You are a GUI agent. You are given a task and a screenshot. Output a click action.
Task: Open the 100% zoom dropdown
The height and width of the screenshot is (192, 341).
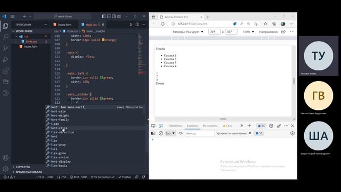248,32
